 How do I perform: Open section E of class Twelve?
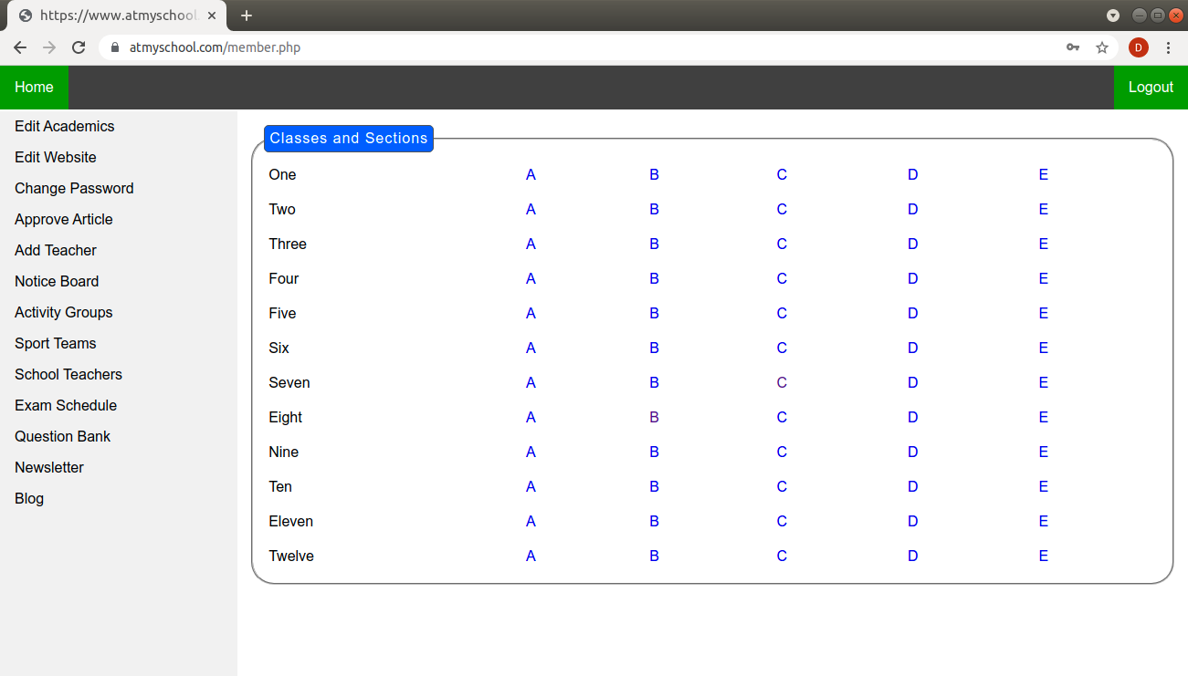point(1044,556)
